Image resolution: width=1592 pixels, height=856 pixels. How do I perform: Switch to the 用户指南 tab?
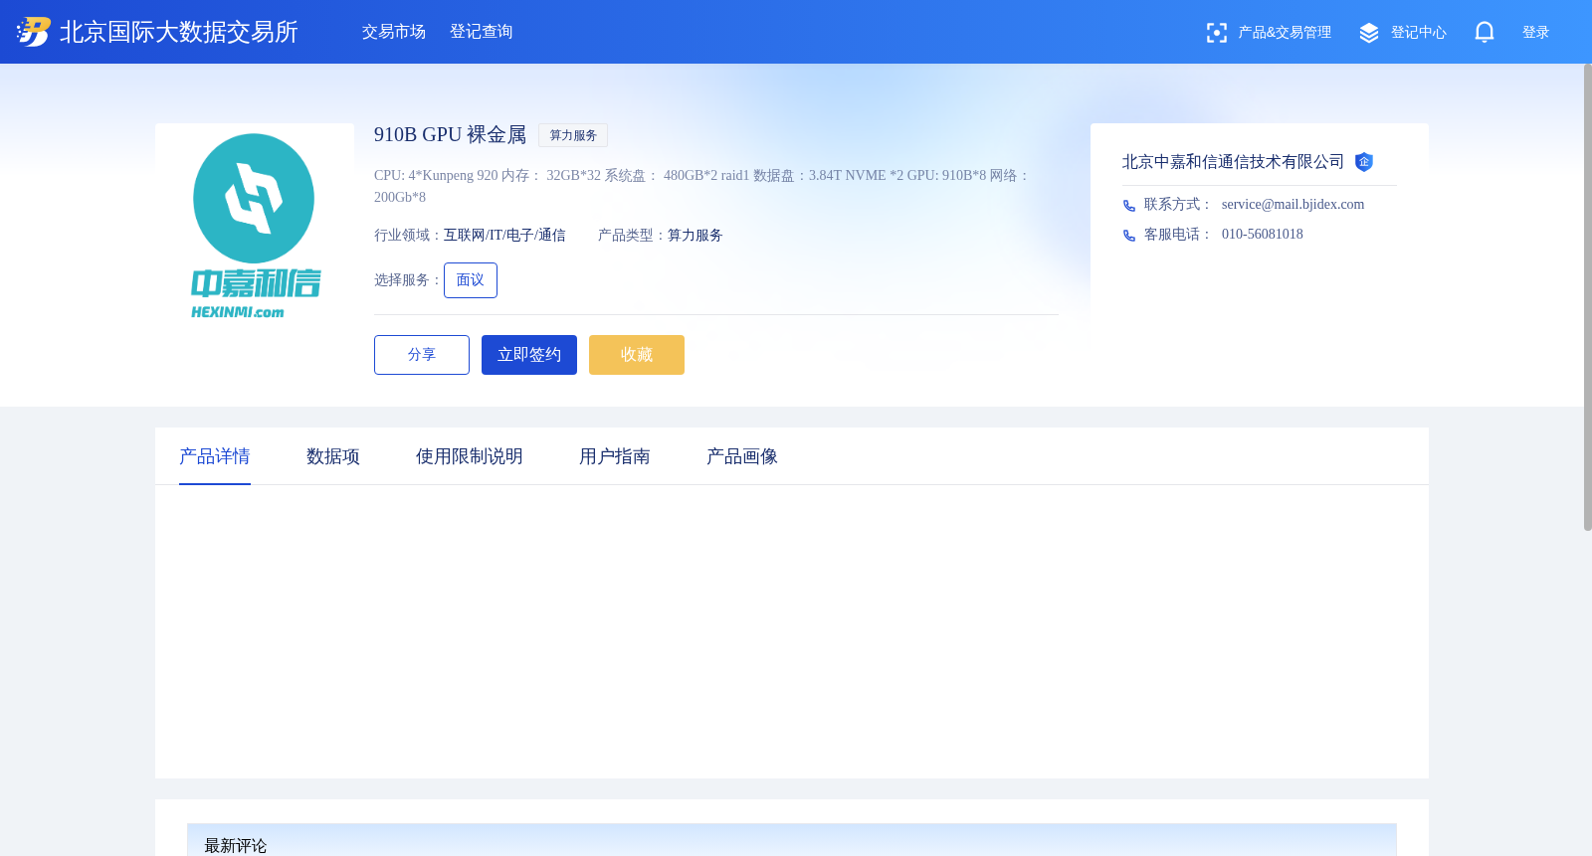pyautogui.click(x=615, y=456)
